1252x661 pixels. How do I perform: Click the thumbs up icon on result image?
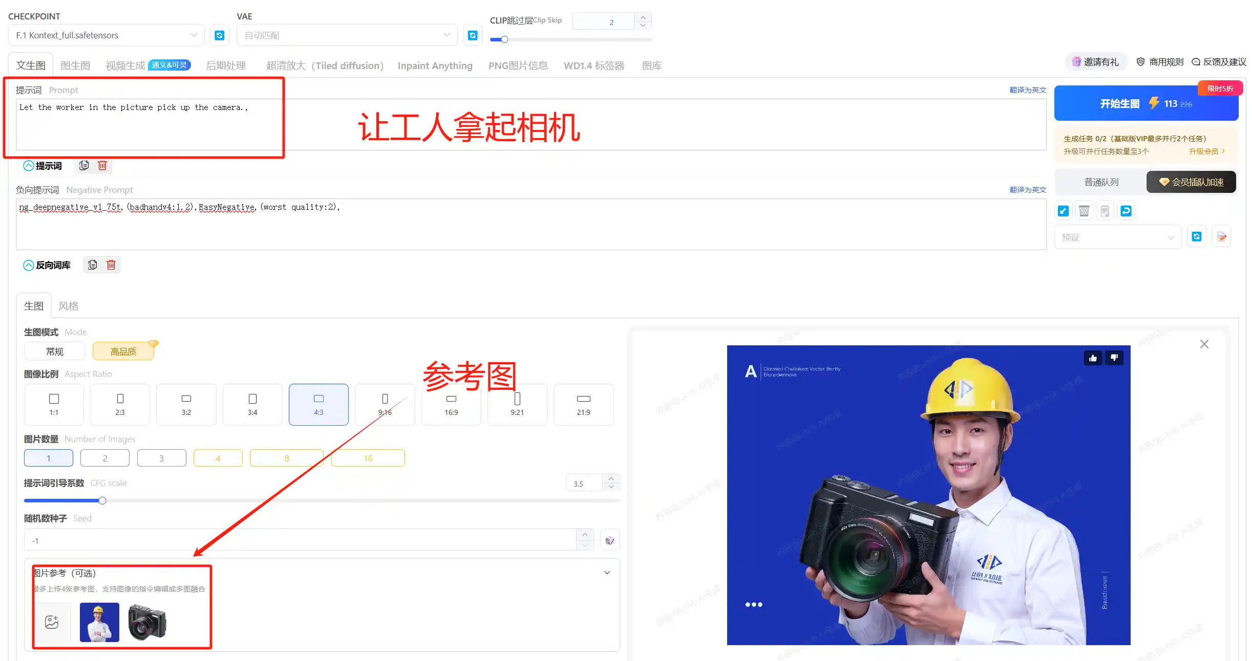click(1093, 358)
